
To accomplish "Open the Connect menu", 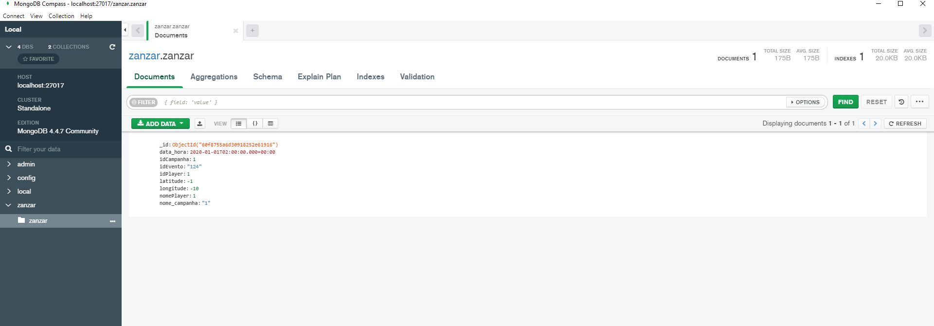I will (14, 16).
